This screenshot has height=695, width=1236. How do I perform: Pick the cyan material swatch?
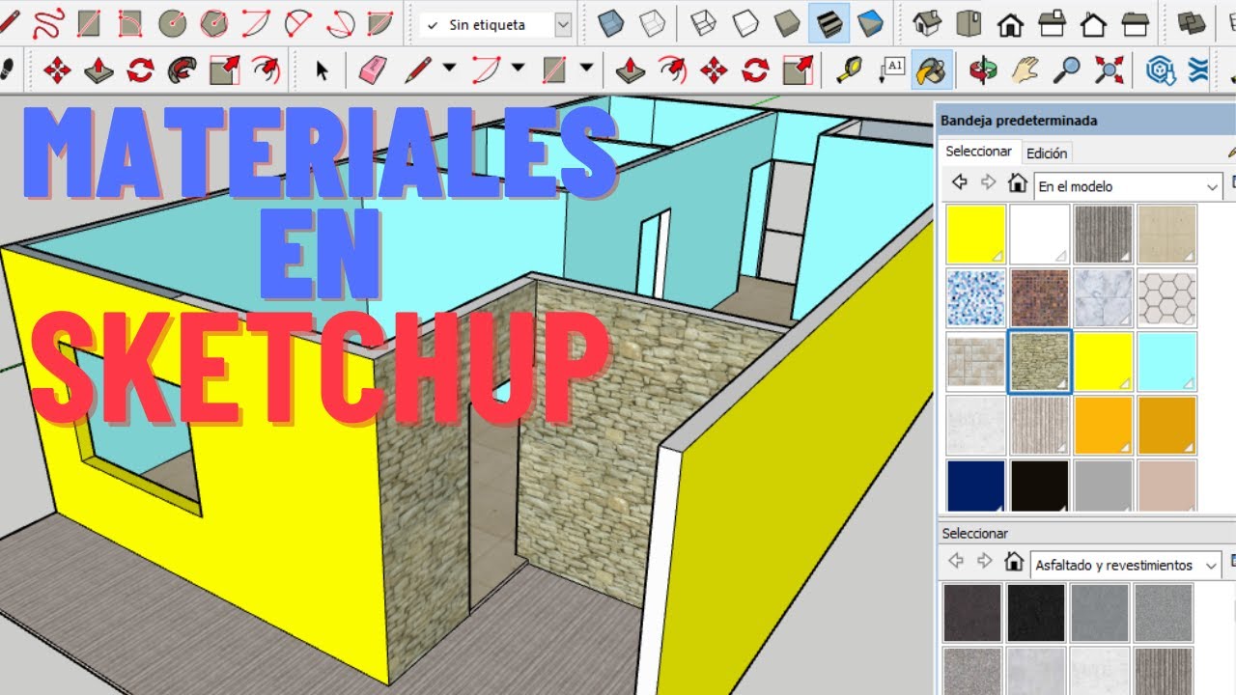[x=1166, y=361]
